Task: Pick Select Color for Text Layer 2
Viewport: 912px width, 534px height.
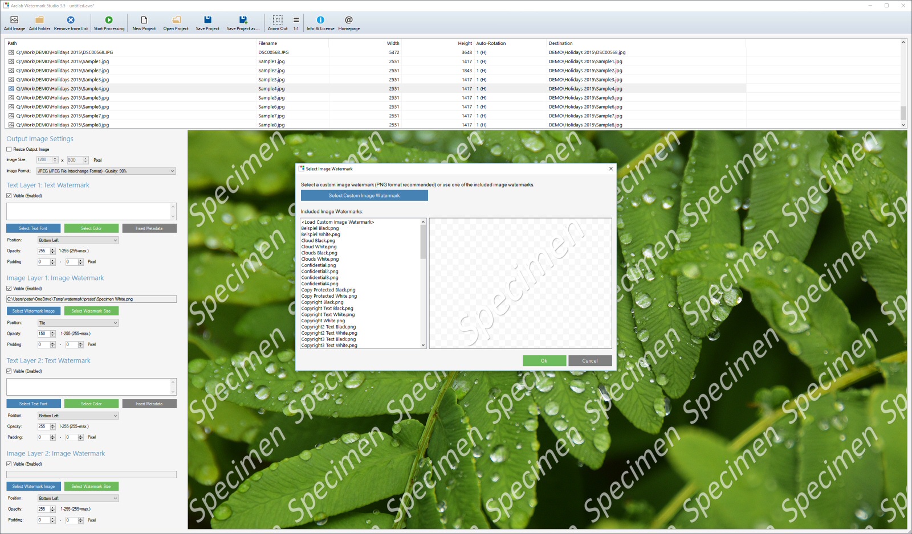Action: [91, 404]
